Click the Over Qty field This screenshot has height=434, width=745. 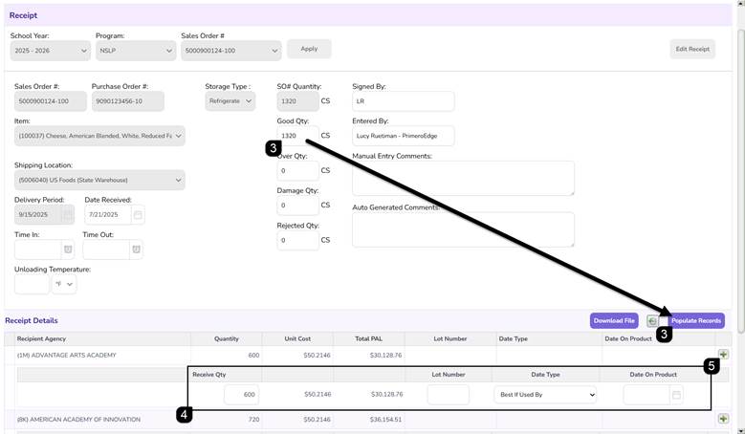(298, 170)
